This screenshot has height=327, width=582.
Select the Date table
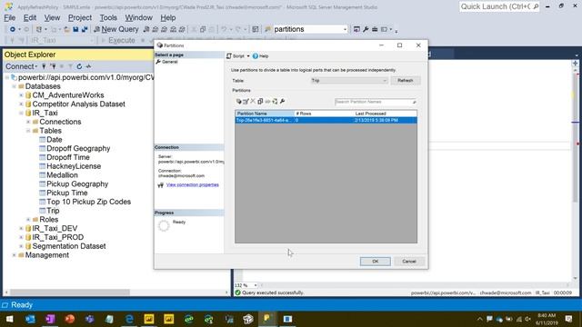point(55,140)
